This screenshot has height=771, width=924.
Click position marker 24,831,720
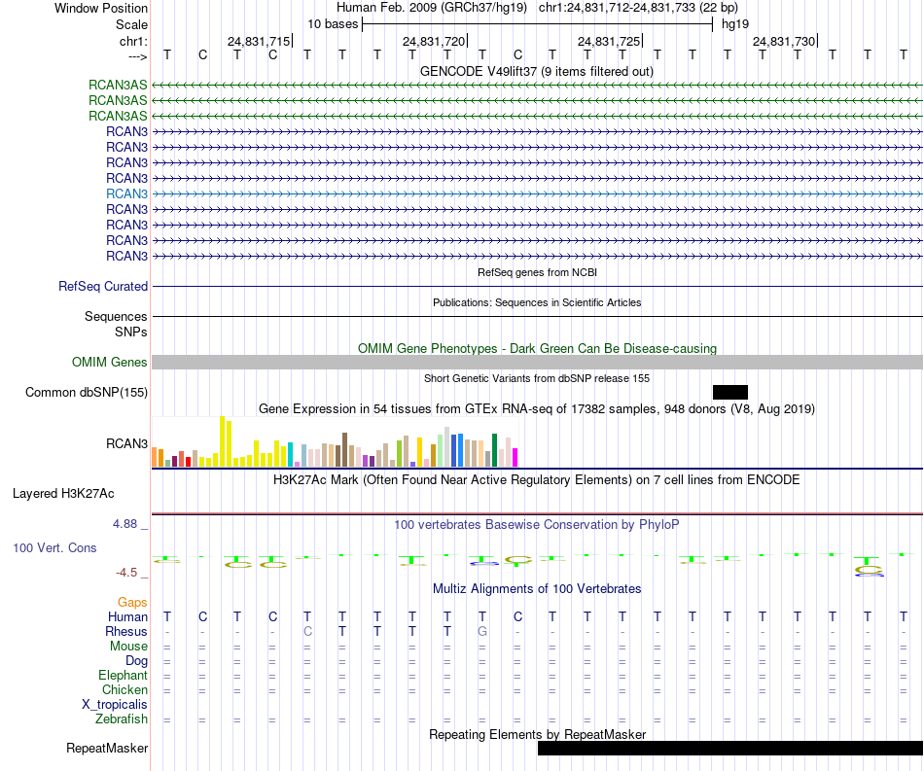click(434, 41)
